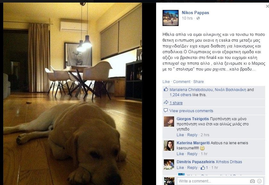Click the Share link under the post
The image size is (269, 185).
(x=198, y=82)
